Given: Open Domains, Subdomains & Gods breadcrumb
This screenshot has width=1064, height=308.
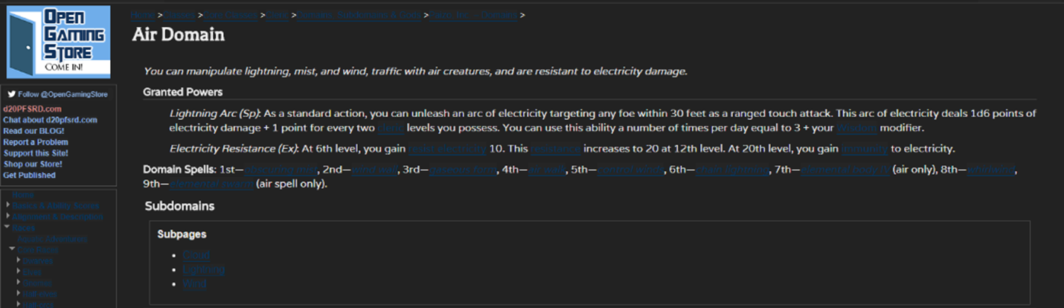Looking at the screenshot, I should tap(359, 15).
